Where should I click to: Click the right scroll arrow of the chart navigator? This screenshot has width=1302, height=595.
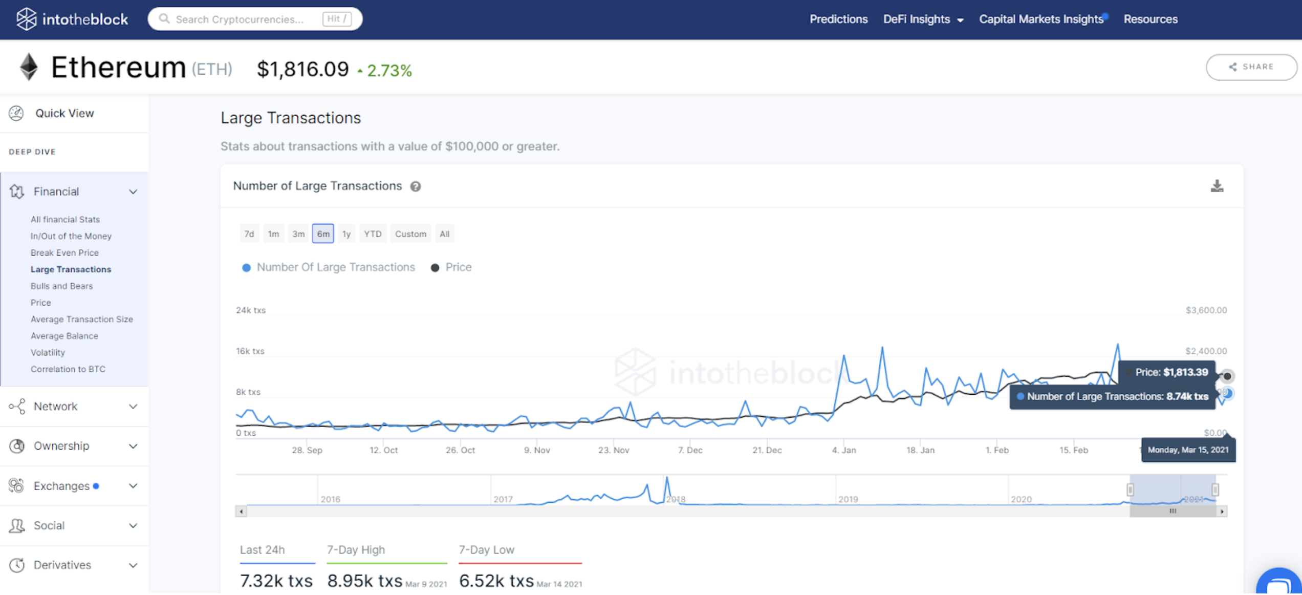coord(1222,512)
